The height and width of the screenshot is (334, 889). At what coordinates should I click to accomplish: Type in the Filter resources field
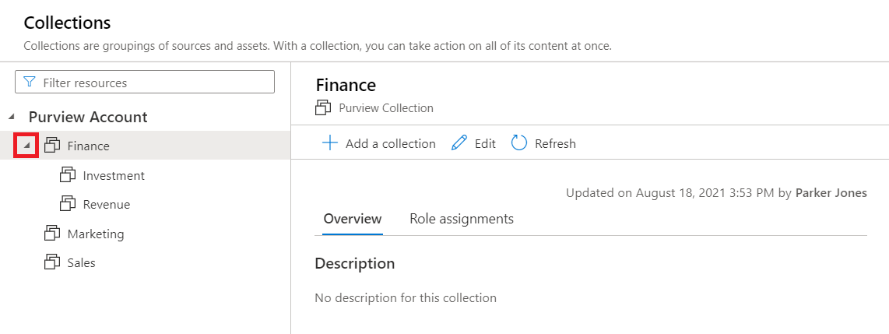click(156, 83)
